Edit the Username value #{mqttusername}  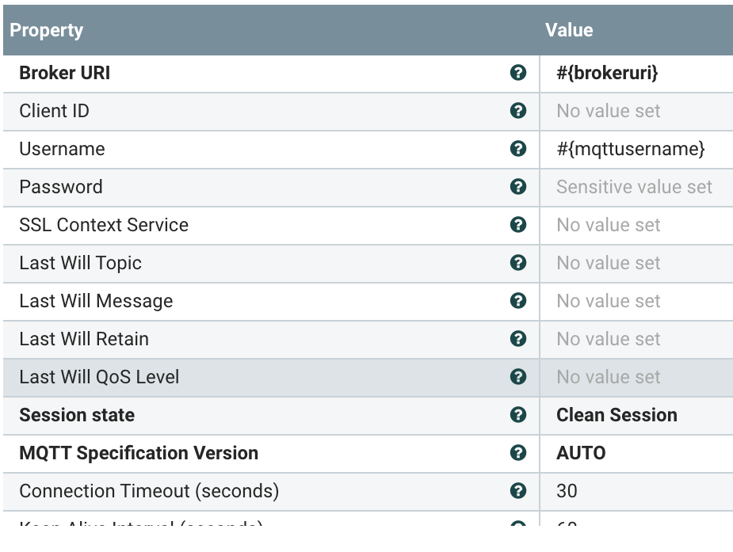click(x=630, y=149)
